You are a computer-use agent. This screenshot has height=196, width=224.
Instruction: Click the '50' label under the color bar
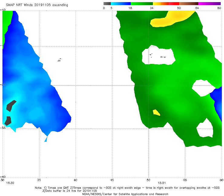point(179,8)
